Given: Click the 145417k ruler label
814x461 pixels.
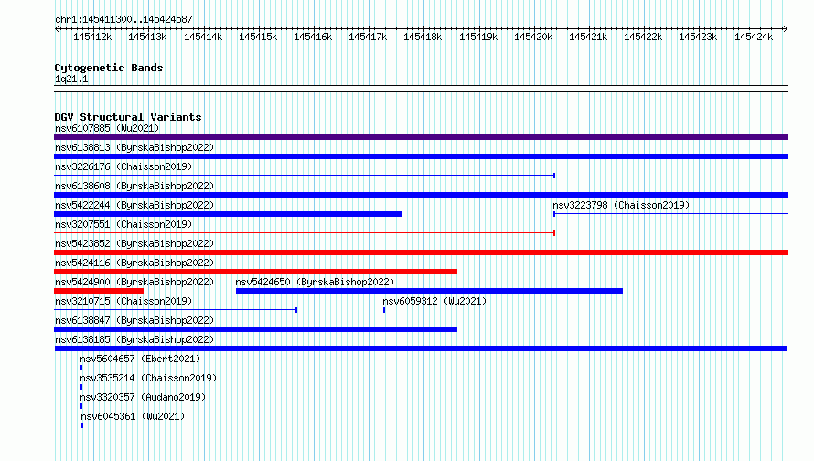Looking at the screenshot, I should pyautogui.click(x=368, y=37).
